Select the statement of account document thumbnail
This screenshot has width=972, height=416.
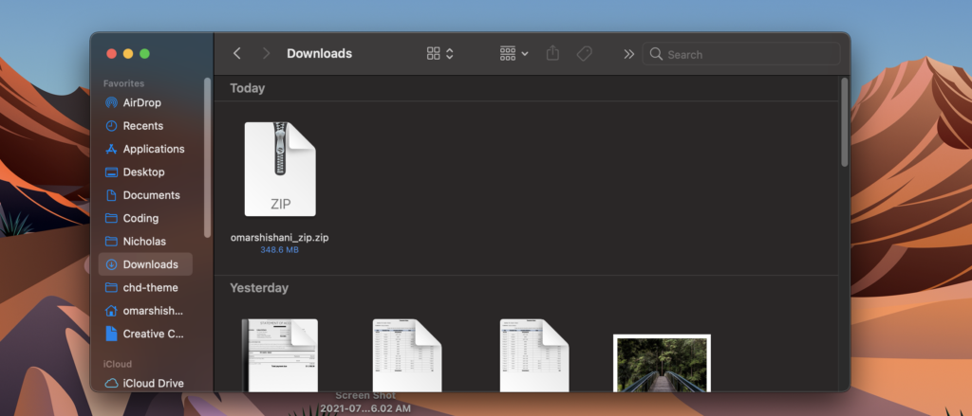[x=280, y=355]
